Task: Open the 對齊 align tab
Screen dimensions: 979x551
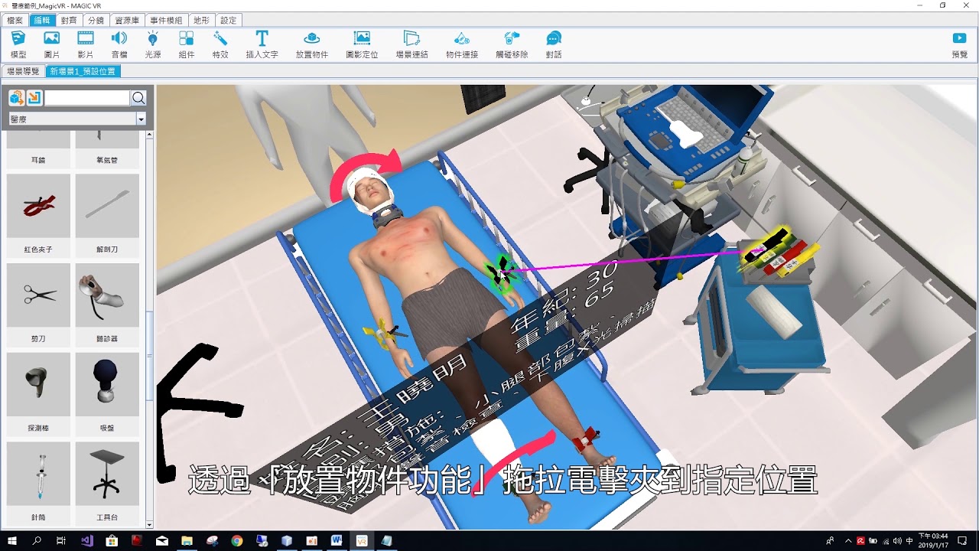Action: pos(69,20)
